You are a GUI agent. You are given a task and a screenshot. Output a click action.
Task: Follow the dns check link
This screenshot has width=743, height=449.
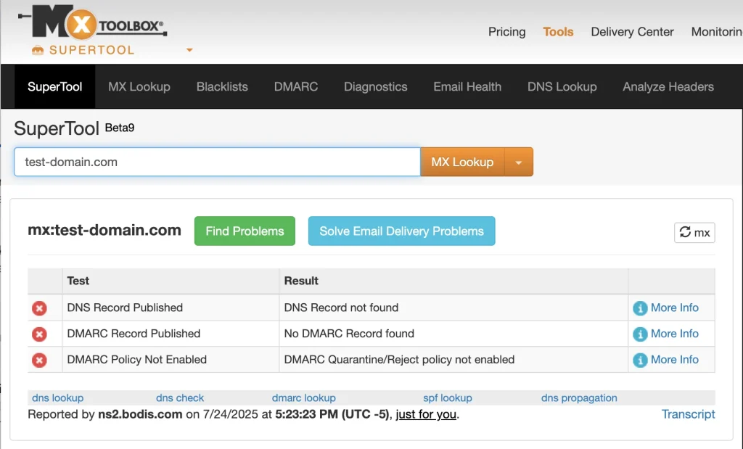(x=180, y=397)
